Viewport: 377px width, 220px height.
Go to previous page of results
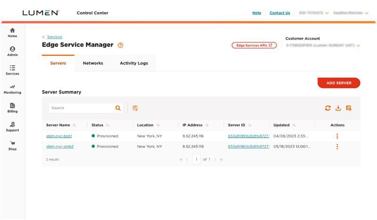click(x=187, y=159)
